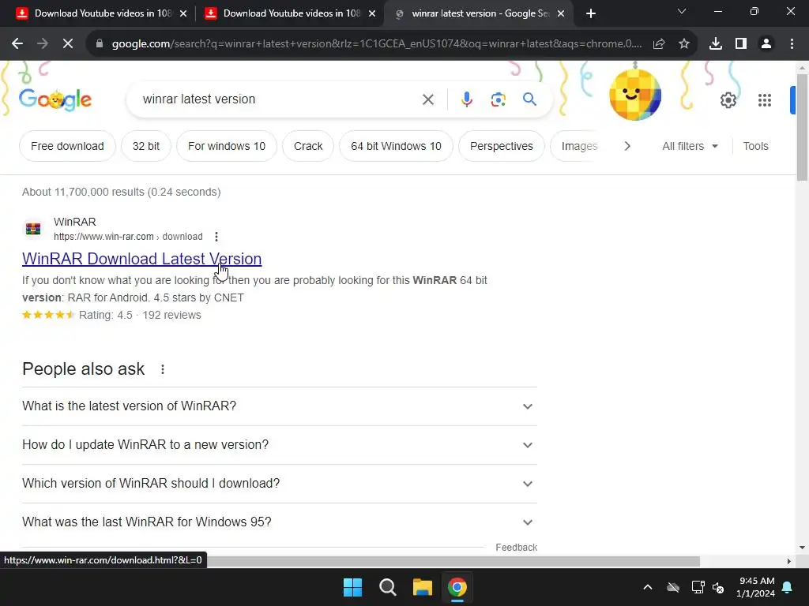Toggle Chrome side panel icon
Viewport: 809px width, 606px height.
[741, 44]
